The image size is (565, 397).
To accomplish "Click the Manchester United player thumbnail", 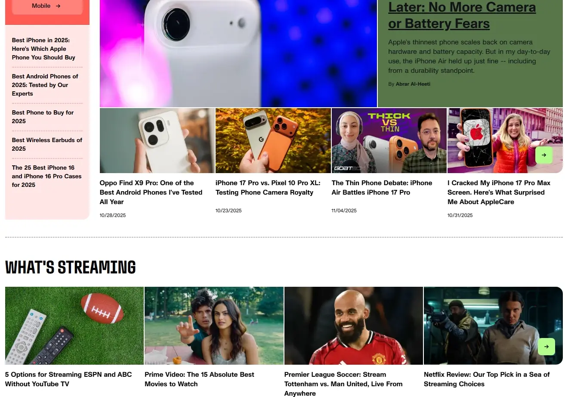I will 354,326.
